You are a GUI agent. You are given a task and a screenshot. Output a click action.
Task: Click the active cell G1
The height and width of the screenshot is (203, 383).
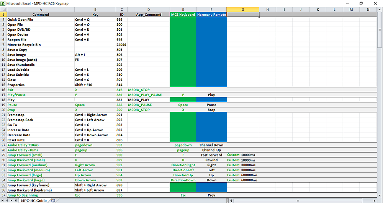[x=243, y=15]
